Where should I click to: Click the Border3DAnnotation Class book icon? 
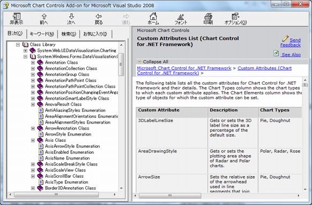click(x=40, y=188)
